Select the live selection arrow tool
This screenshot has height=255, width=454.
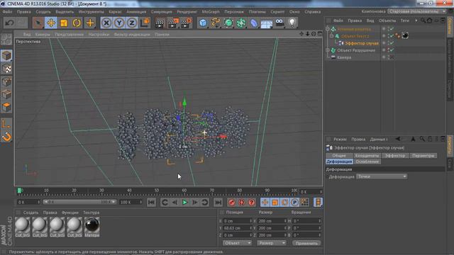(x=38, y=23)
